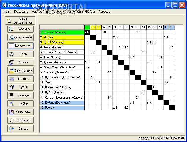187x142 pixels.
Task: Click the clipboard icon on Судьи button
Action: [12, 87]
